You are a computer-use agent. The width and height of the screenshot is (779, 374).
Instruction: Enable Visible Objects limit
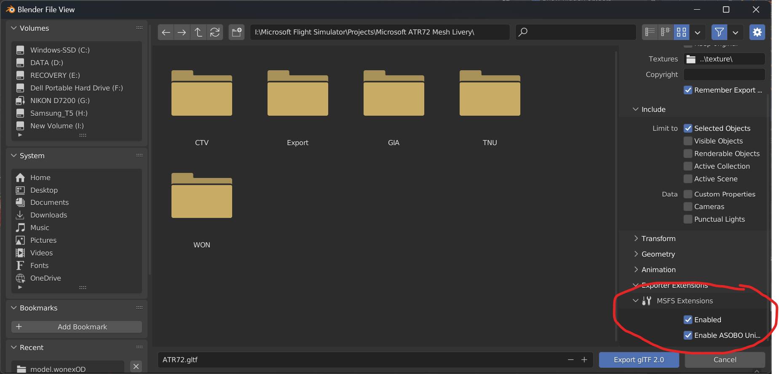(688, 141)
